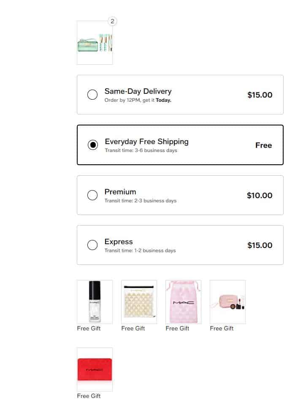Image resolution: width=298 pixels, height=403 pixels.
Task: Click Free Gift label under red pouch
Action: 89,396
